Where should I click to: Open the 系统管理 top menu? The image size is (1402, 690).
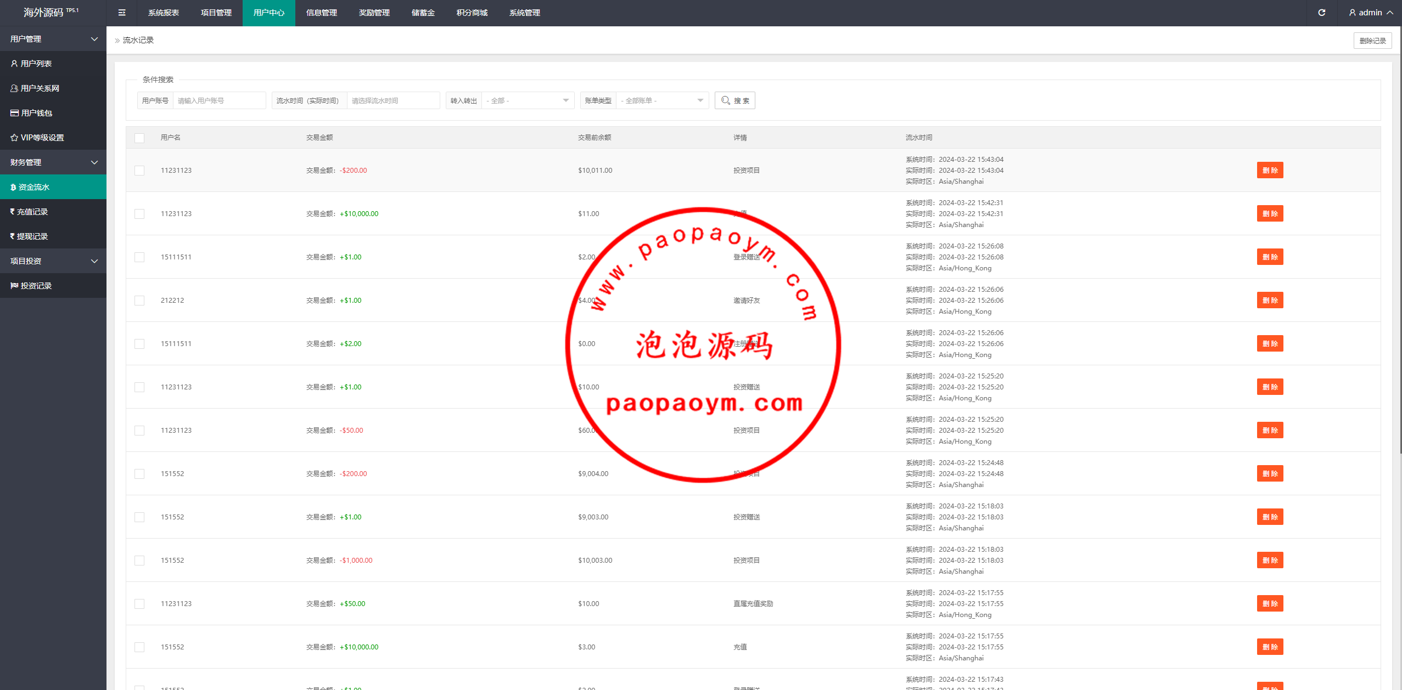point(525,13)
